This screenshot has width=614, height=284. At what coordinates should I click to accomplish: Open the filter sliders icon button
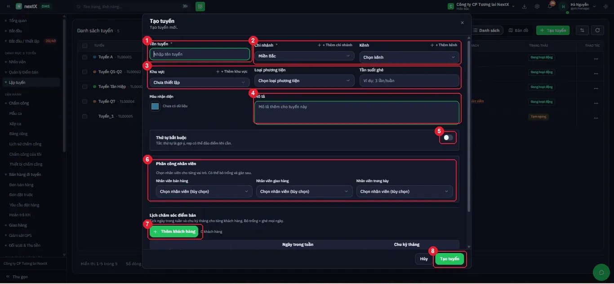[x=583, y=30]
